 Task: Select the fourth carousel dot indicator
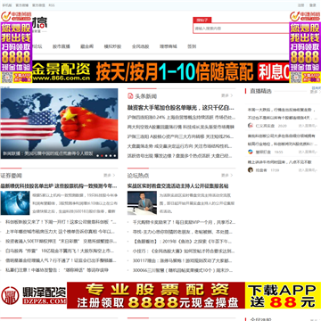pos(111,155)
